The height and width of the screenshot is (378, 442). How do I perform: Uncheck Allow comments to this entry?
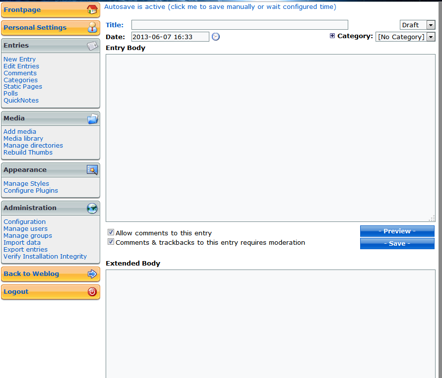(111, 232)
